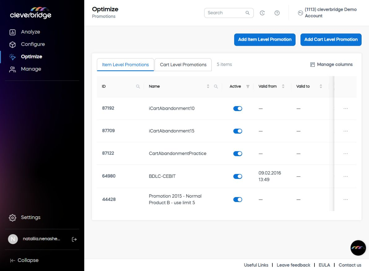This screenshot has width=369, height=271.
Task: Sort by Valid from column
Action: click(x=283, y=86)
